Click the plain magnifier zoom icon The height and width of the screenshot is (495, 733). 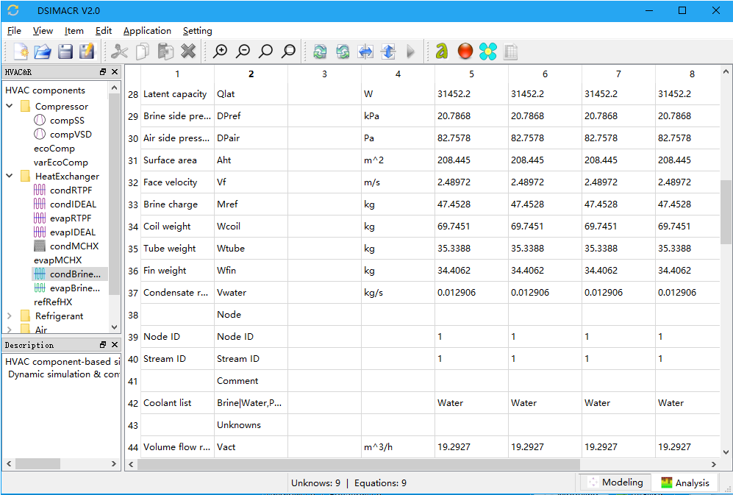click(266, 51)
